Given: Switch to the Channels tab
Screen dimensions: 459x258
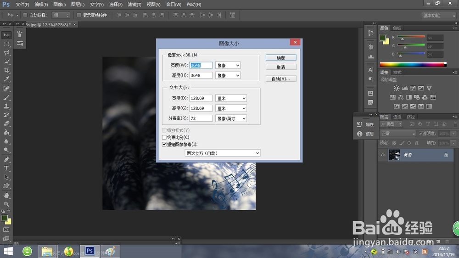Looking at the screenshot, I should click(x=397, y=117).
